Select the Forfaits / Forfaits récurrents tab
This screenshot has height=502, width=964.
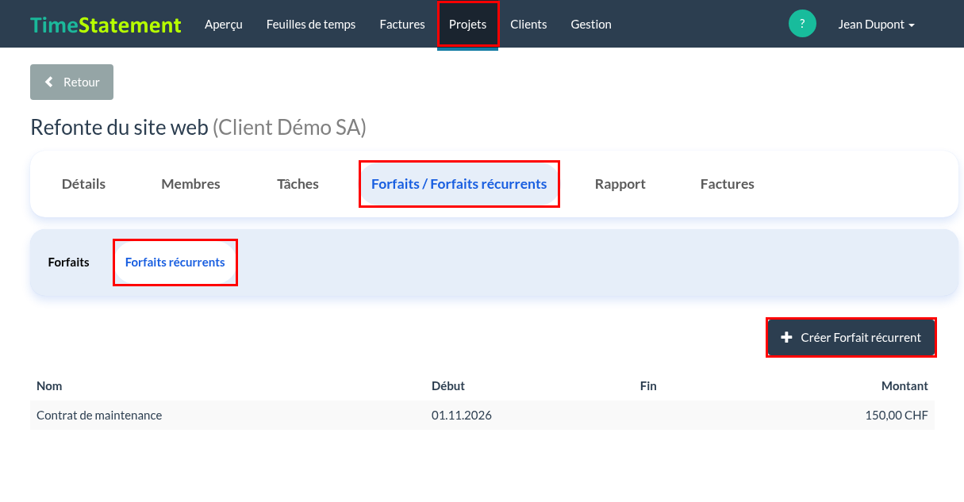coord(459,184)
